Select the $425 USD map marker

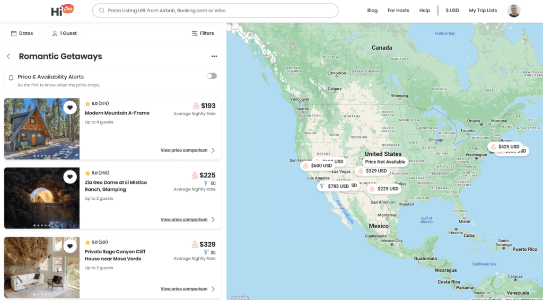(505, 147)
